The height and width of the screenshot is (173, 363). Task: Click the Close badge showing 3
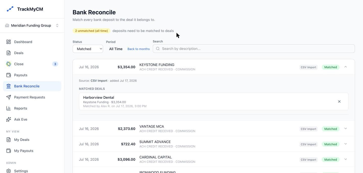(55, 64)
